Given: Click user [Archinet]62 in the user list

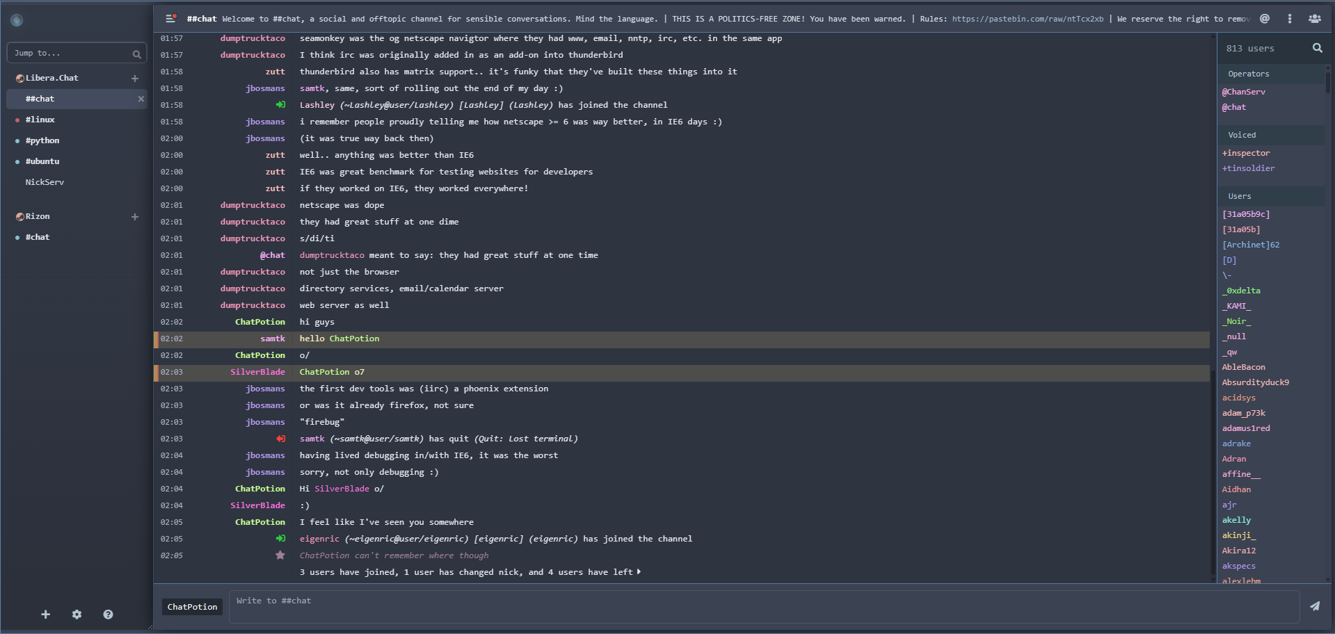Looking at the screenshot, I should pos(1251,245).
